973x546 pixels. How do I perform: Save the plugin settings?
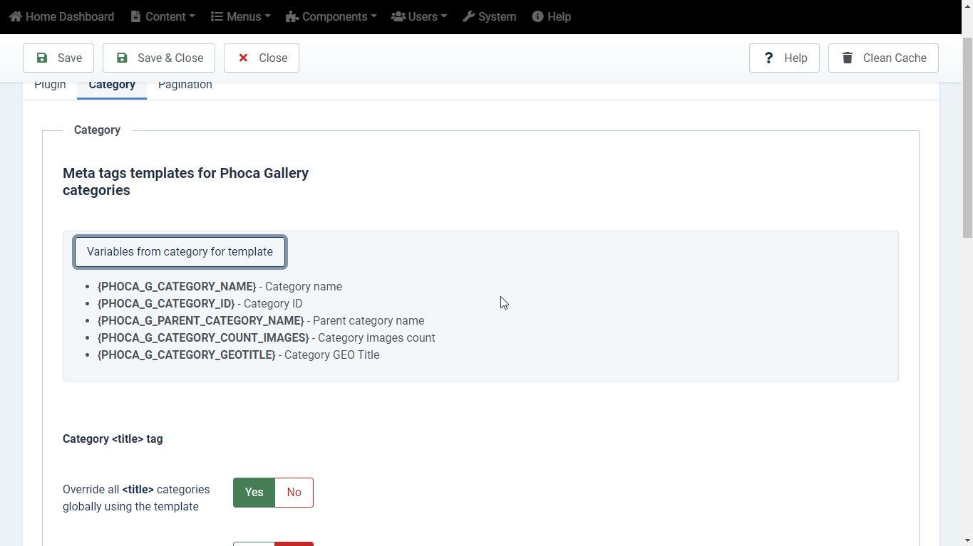click(58, 58)
